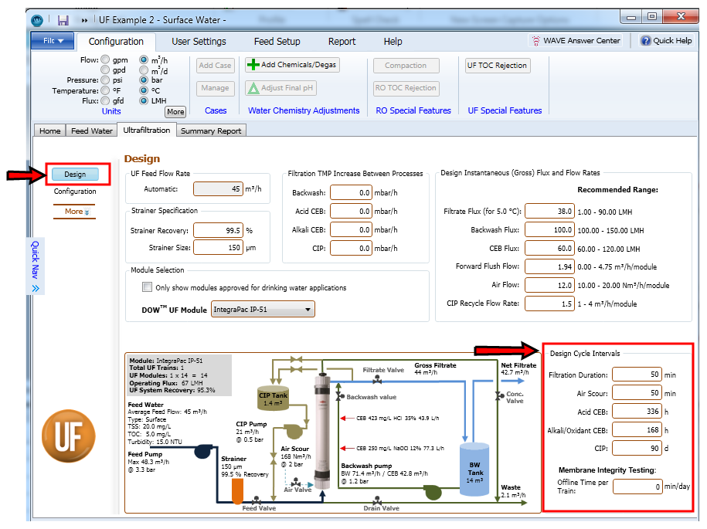Expand the Quick Nav double-arrow icon
Viewport: 707px width, 529px height.
click(x=36, y=288)
